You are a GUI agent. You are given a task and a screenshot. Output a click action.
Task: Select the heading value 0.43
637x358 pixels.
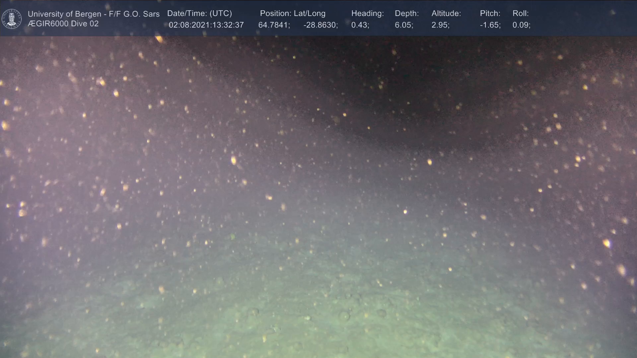(360, 25)
